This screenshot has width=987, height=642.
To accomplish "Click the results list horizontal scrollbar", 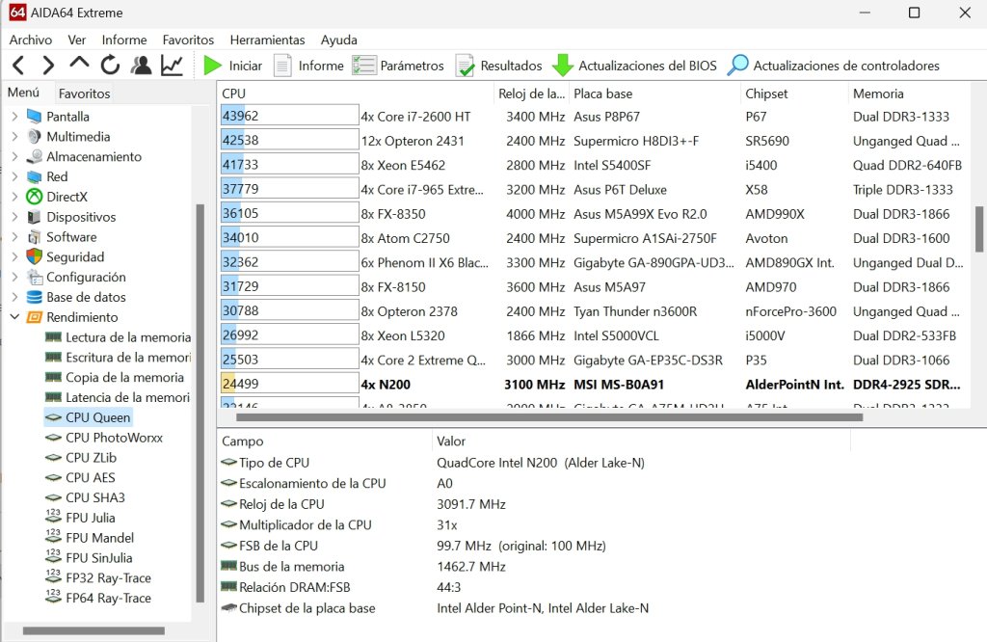I will coord(548,416).
